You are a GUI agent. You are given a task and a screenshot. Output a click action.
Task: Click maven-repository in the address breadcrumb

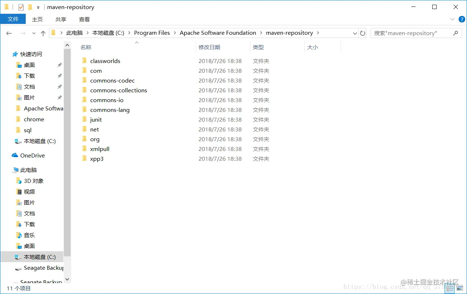(289, 33)
